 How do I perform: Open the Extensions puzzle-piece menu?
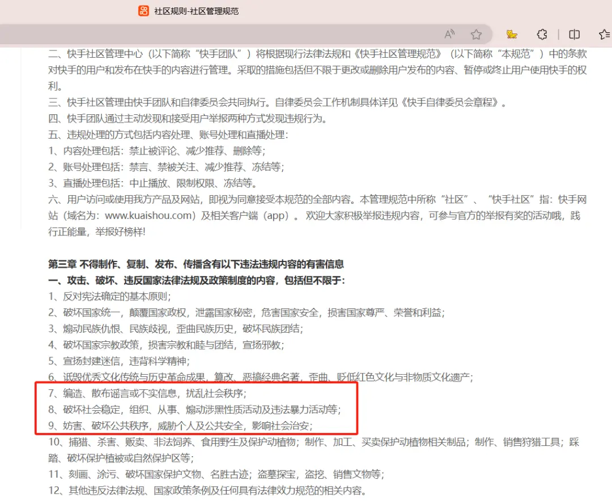[542, 35]
